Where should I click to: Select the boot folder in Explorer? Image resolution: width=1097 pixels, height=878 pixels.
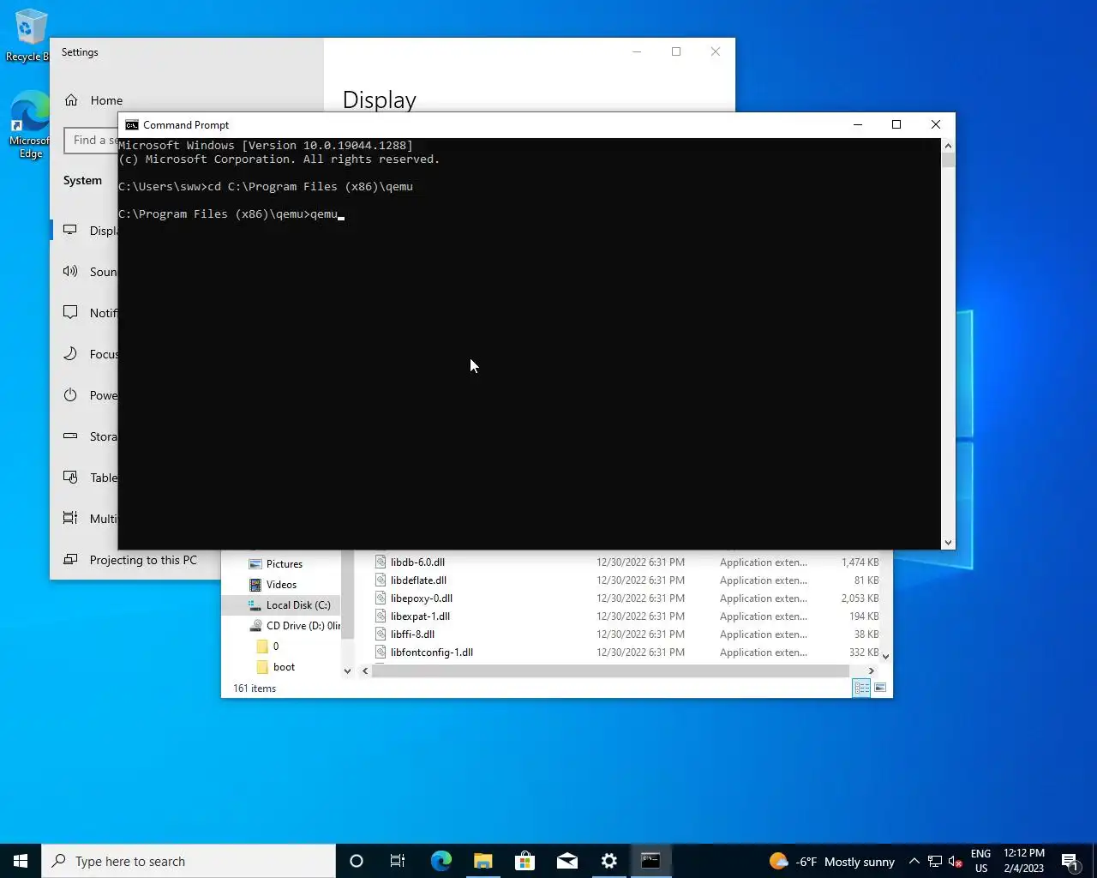click(275, 667)
